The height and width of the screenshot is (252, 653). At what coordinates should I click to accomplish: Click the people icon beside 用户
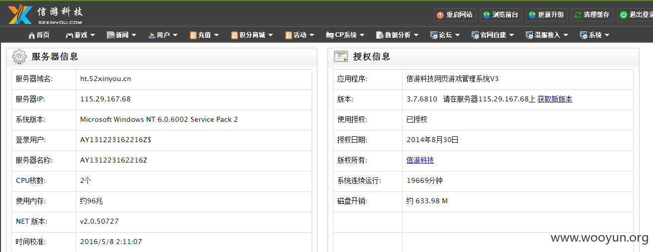point(152,35)
